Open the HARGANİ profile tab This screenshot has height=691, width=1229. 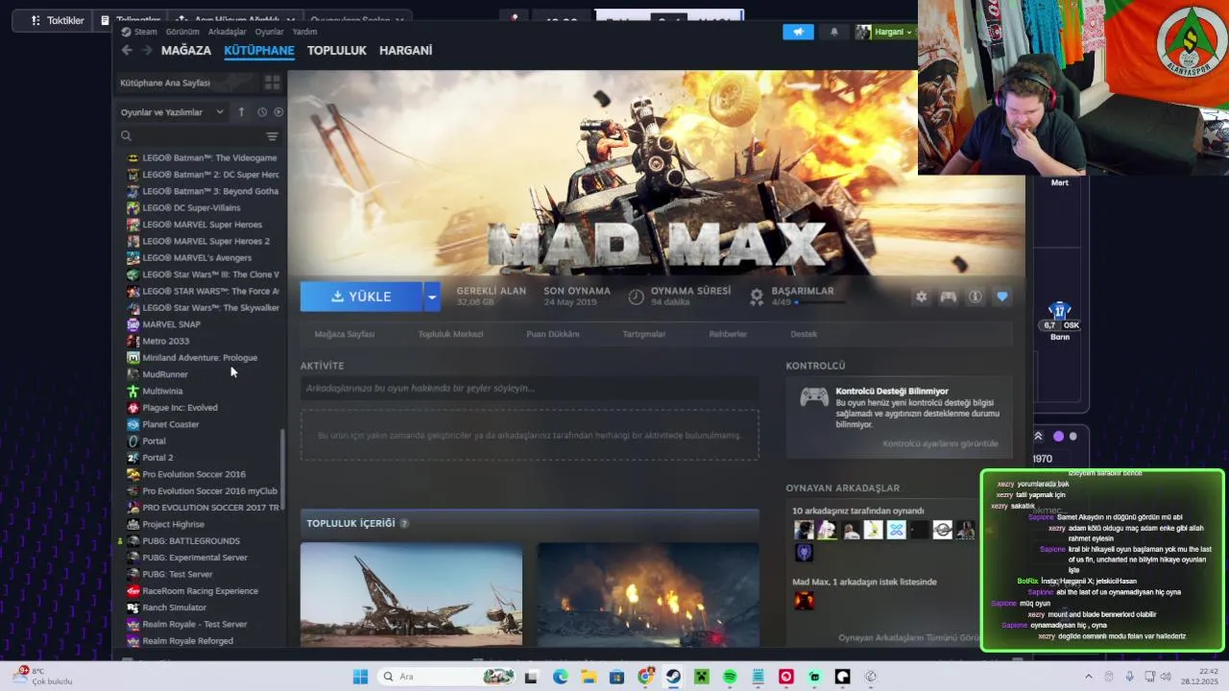click(x=405, y=50)
